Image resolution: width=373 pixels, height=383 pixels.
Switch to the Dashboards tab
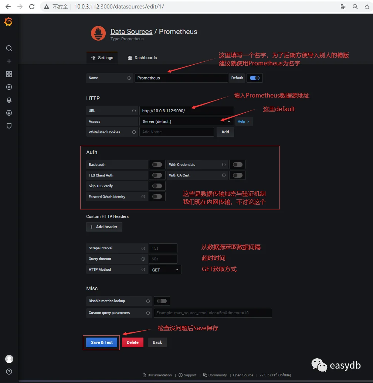pyautogui.click(x=142, y=58)
